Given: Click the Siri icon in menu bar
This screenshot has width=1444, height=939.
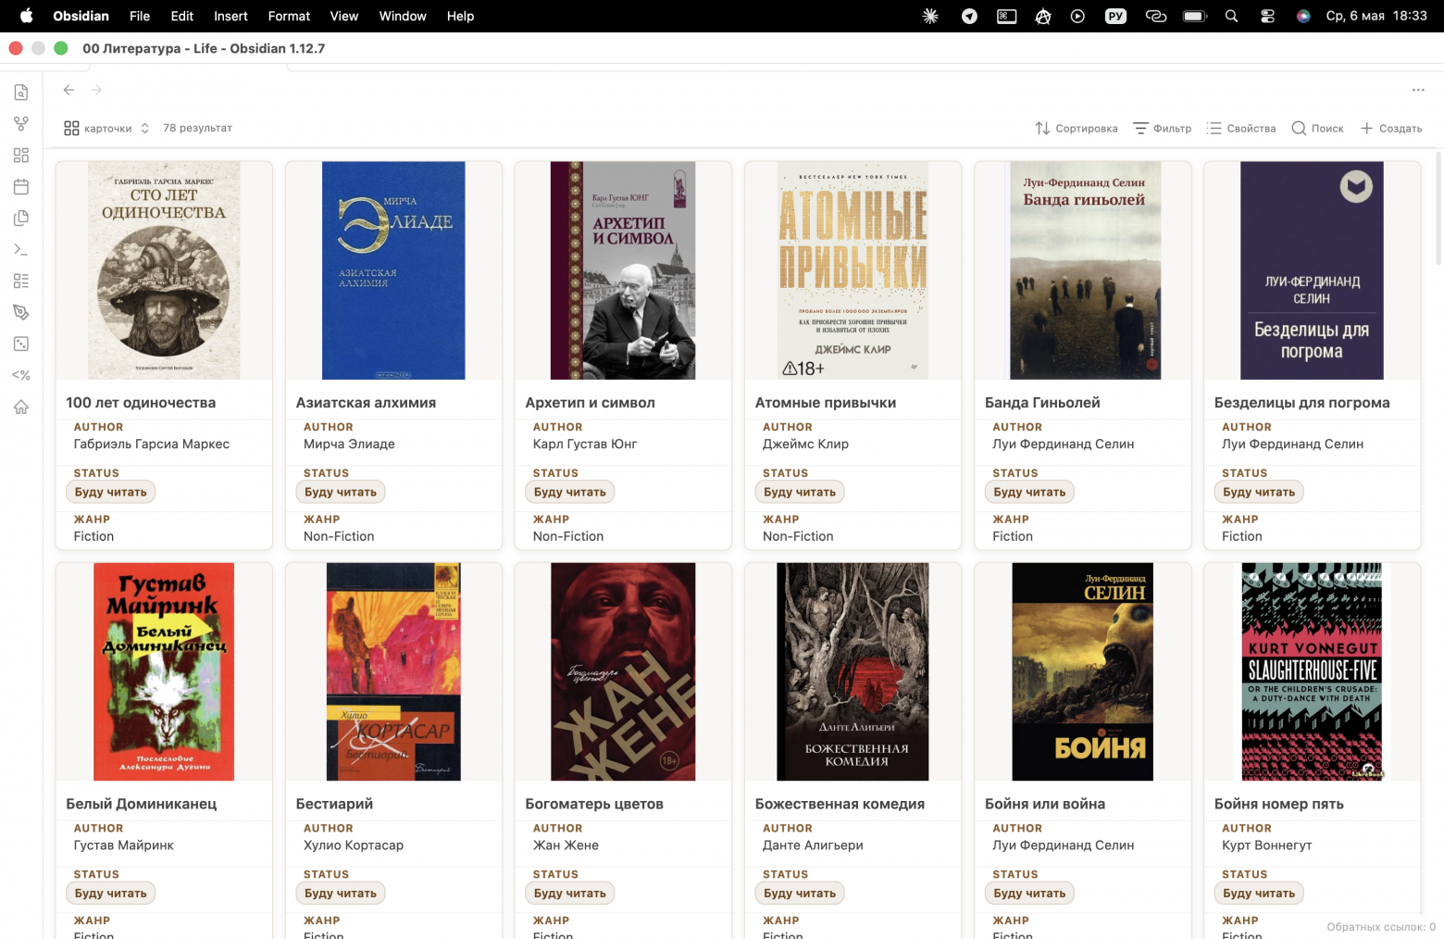Looking at the screenshot, I should 1303,16.
